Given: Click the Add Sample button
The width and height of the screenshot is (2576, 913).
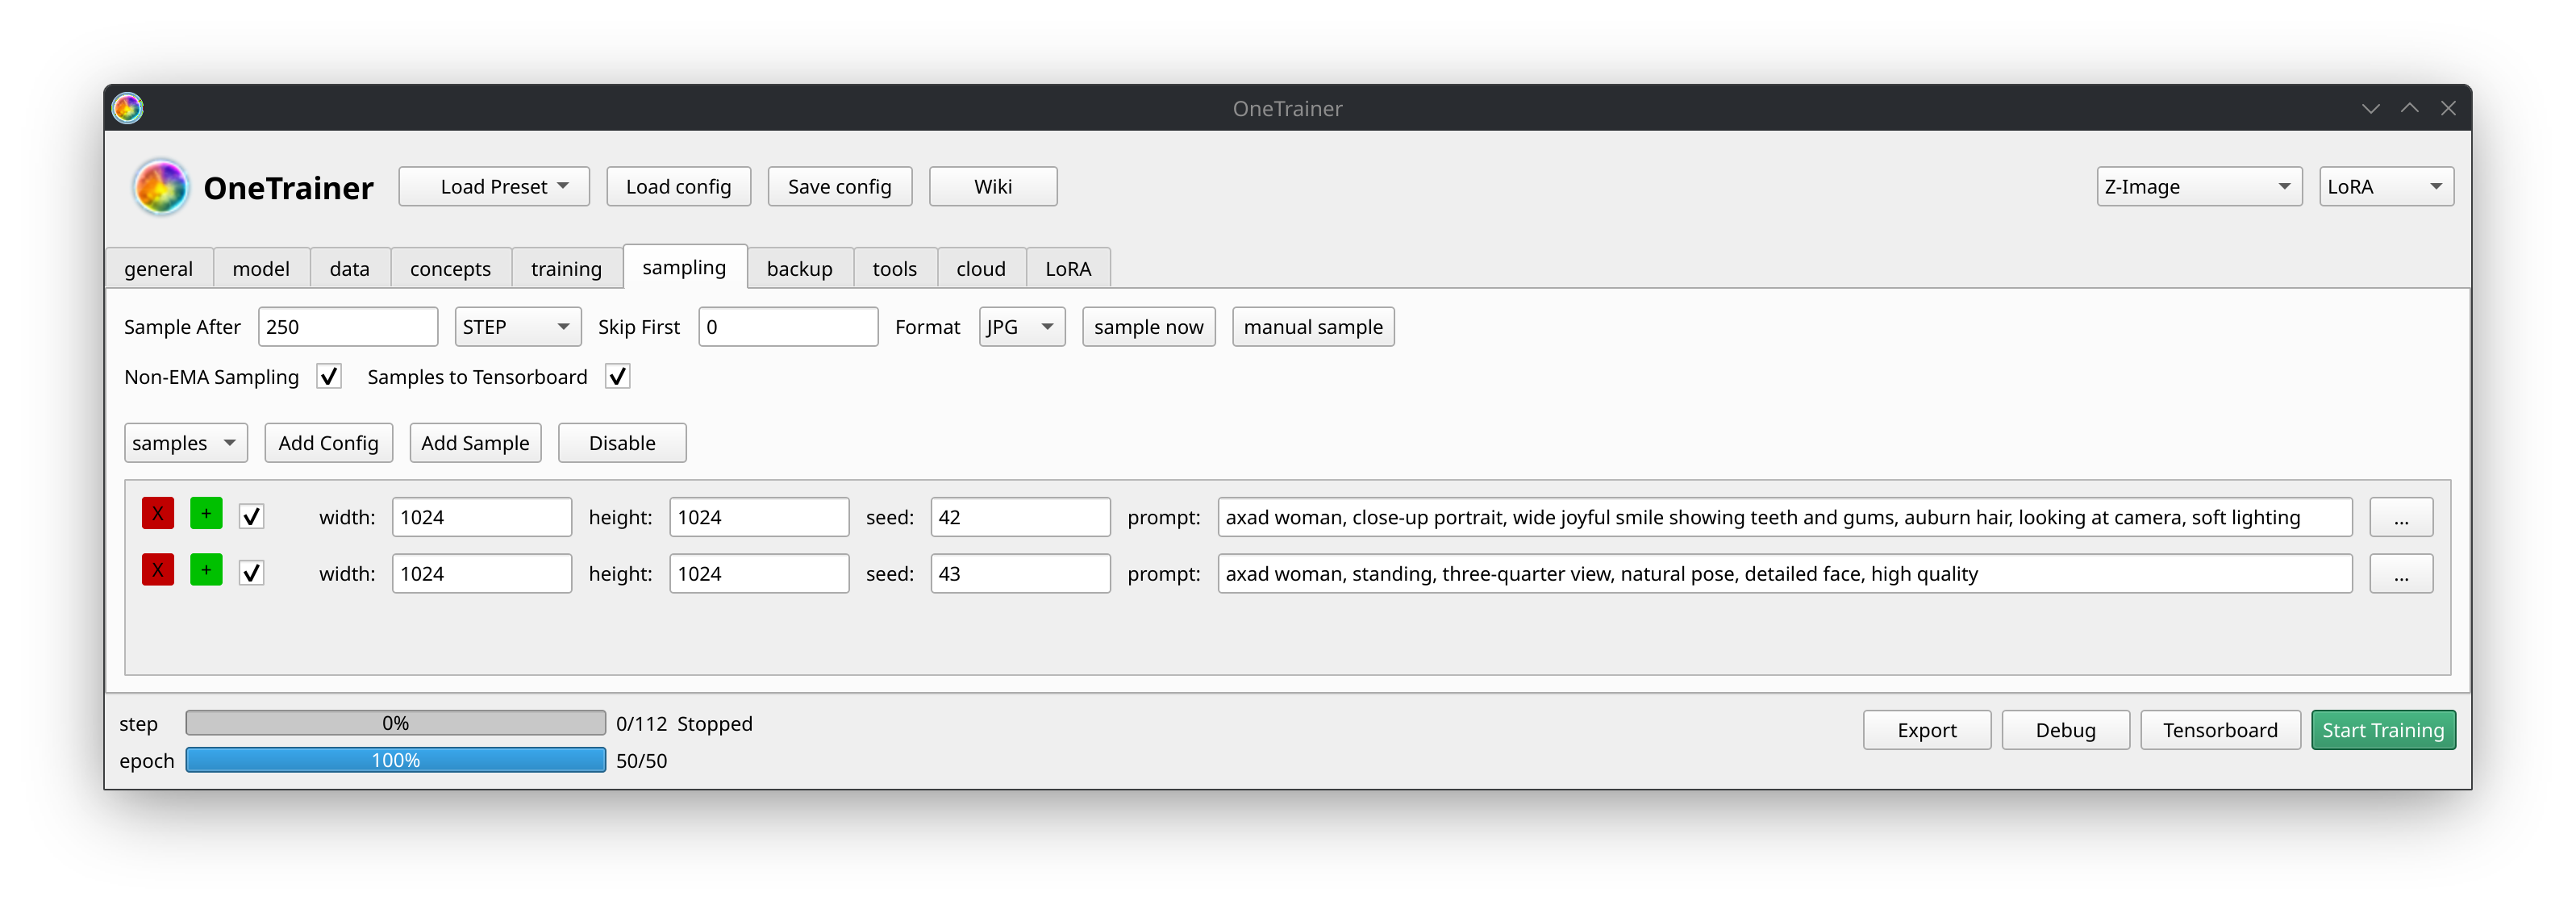Looking at the screenshot, I should (x=476, y=444).
